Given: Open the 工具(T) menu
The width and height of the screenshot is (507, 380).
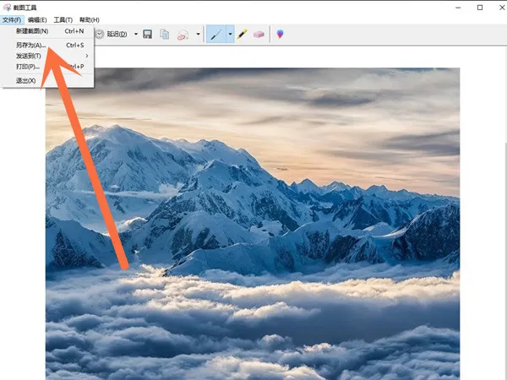Looking at the screenshot, I should tap(63, 19).
